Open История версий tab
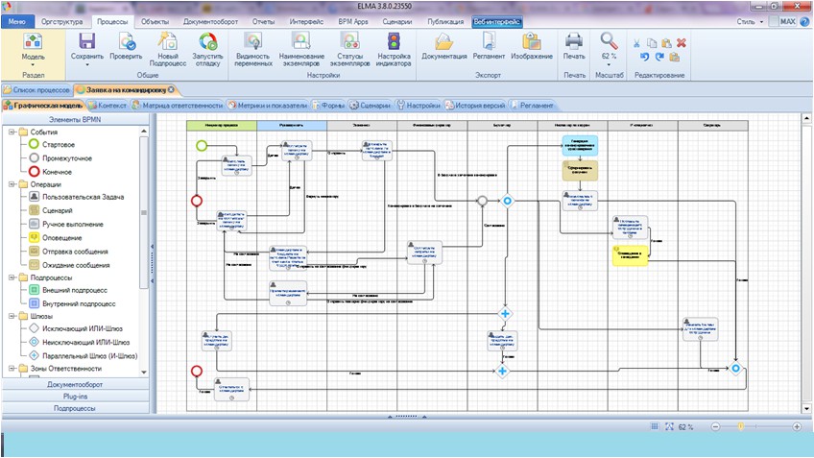This screenshot has width=814, height=458. (475, 106)
